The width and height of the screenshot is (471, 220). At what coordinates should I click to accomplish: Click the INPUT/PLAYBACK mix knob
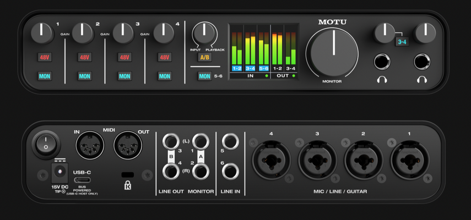point(204,34)
